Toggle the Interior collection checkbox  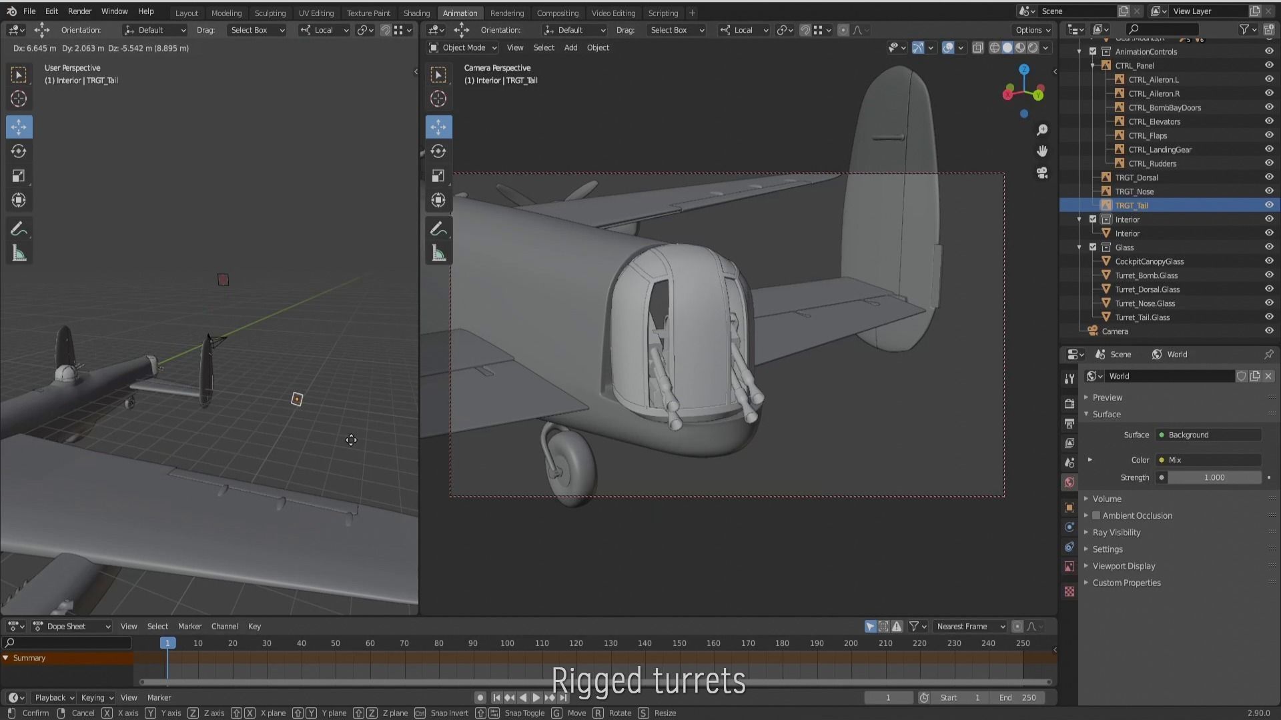(x=1093, y=219)
